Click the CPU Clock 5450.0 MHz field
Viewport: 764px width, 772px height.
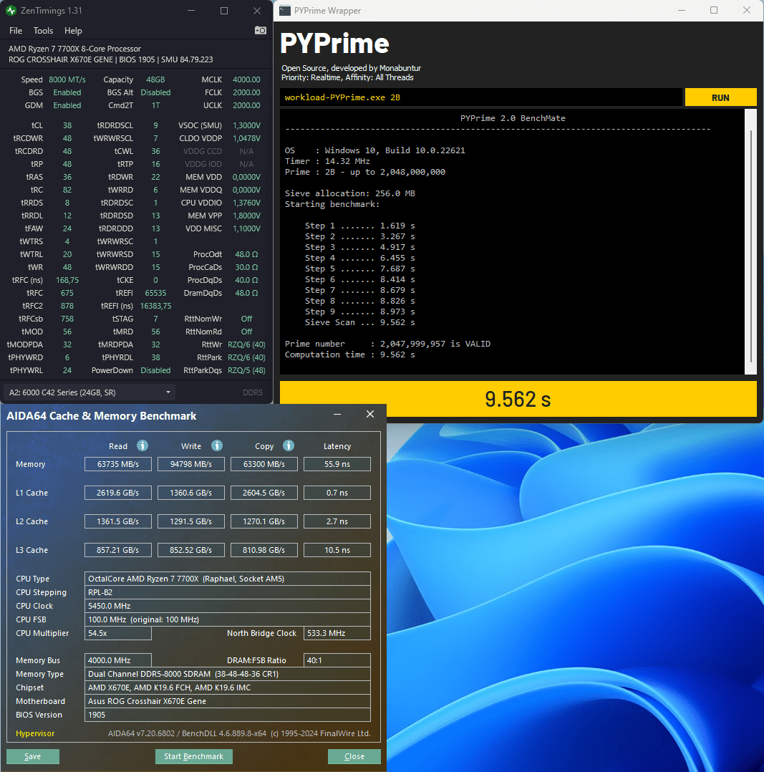[x=228, y=606]
